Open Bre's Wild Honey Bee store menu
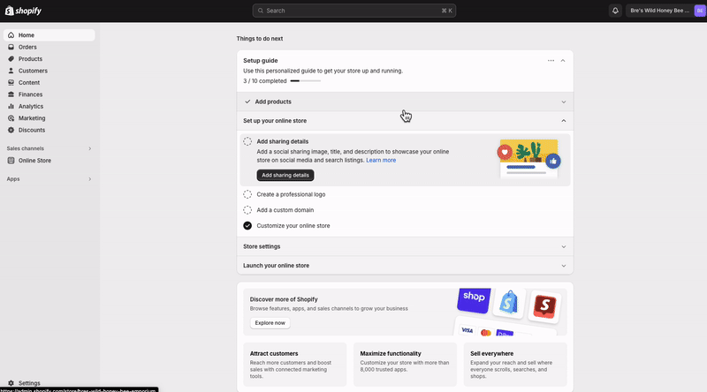 pyautogui.click(x=665, y=11)
